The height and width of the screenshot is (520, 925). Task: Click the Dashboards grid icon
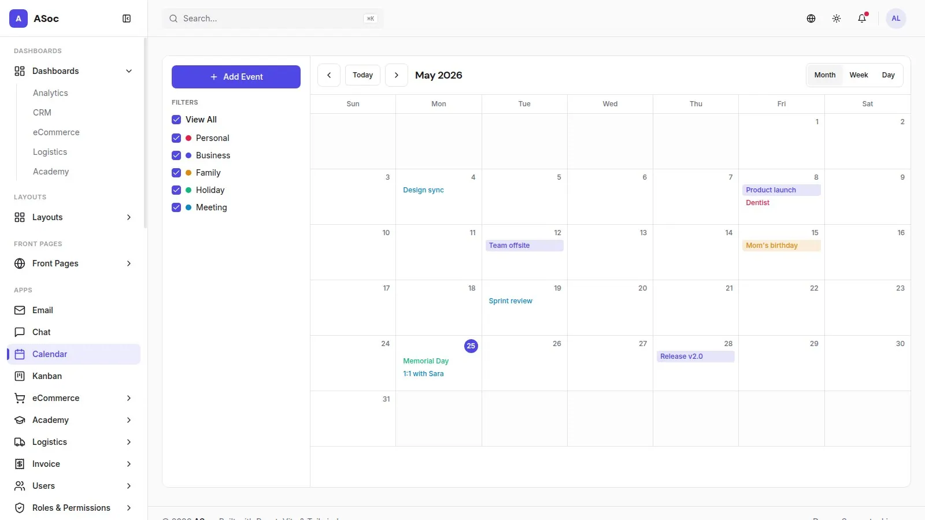pos(20,71)
